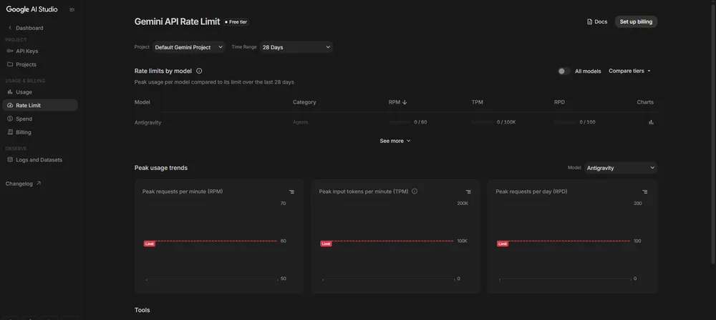The width and height of the screenshot is (716, 320).
Task: Click the red Limit tag on the RPD chart
Action: pyautogui.click(x=503, y=244)
